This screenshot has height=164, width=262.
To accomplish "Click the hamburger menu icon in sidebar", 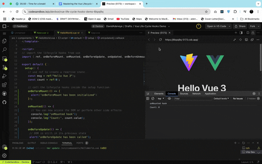I will coord(4,33).
